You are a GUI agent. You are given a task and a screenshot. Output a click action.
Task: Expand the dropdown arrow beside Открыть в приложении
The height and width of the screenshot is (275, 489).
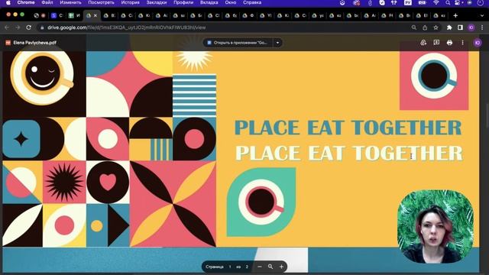pos(277,43)
